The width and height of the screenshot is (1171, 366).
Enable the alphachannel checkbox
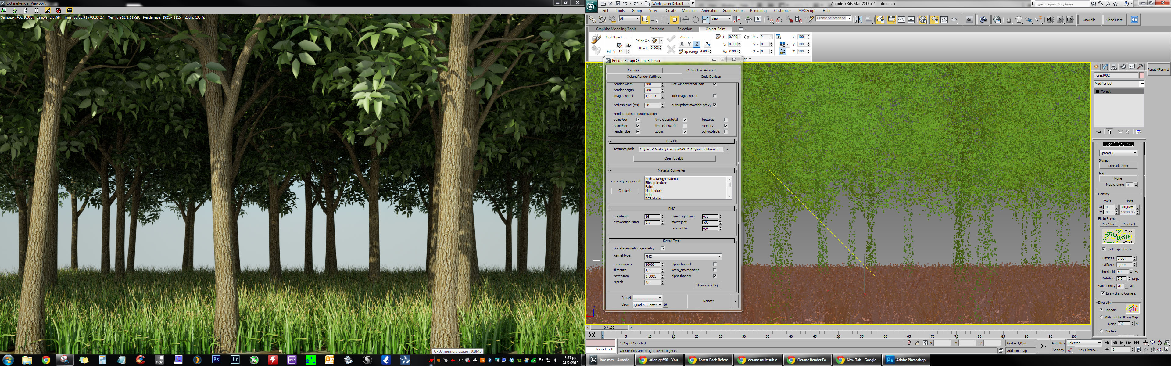714,264
